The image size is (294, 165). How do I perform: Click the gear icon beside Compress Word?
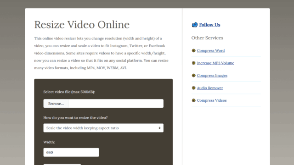point(194,50)
